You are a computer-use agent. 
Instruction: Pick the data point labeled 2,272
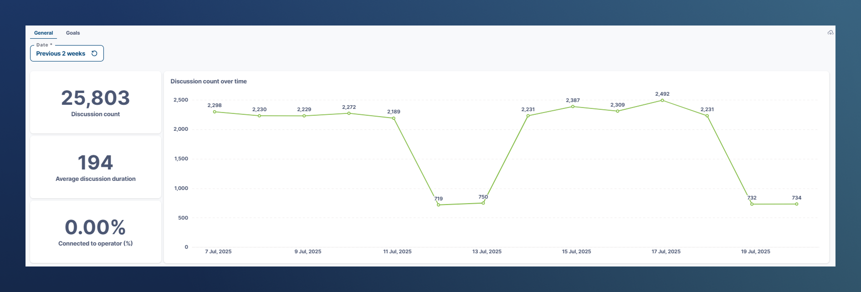[349, 113]
